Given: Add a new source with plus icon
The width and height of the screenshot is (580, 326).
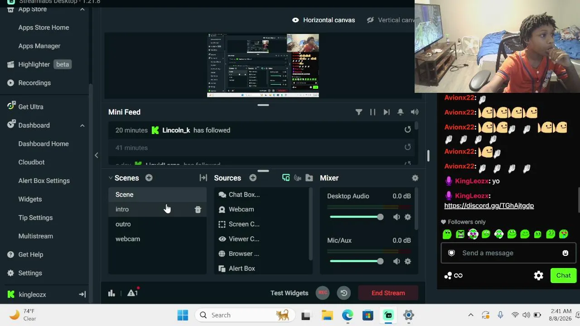Looking at the screenshot, I should tap(253, 178).
